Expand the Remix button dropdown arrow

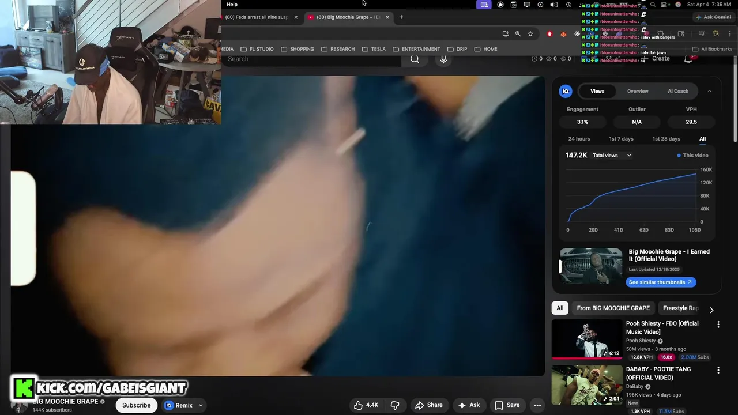(x=201, y=405)
